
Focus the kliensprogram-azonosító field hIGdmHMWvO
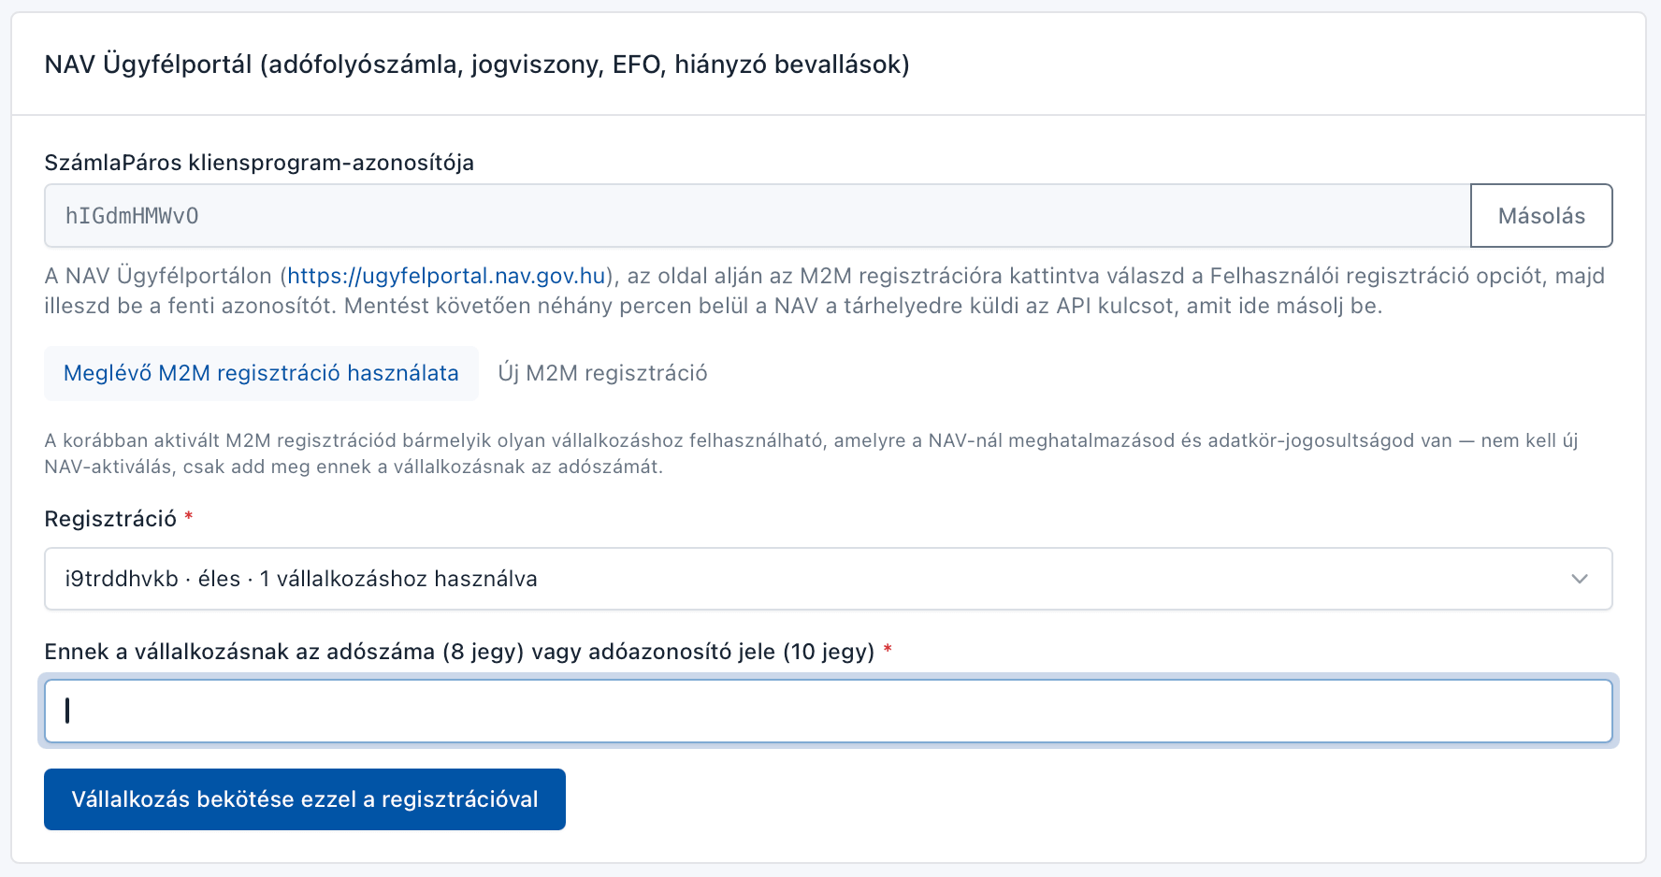[758, 216]
